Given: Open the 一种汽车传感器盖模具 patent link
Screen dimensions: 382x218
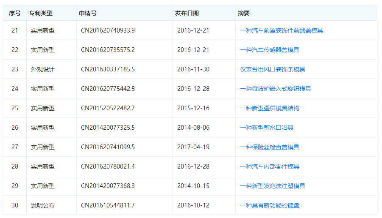Looking at the screenshot, I should [270, 50].
